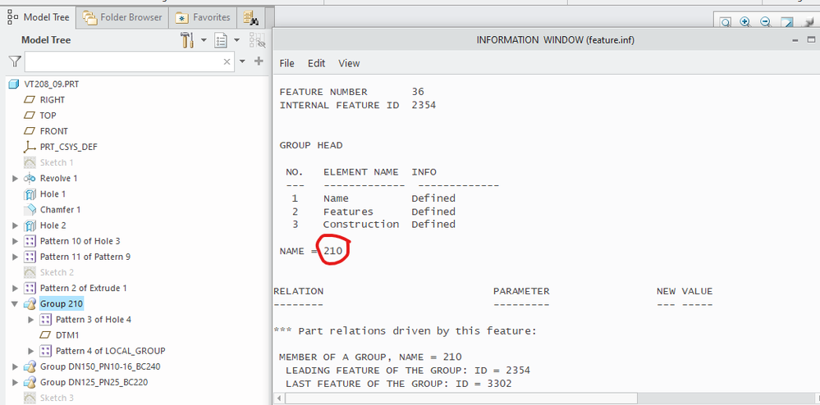Click the 'Construction Defined' element row
Viewport: 820px width, 405px height.
click(x=373, y=224)
